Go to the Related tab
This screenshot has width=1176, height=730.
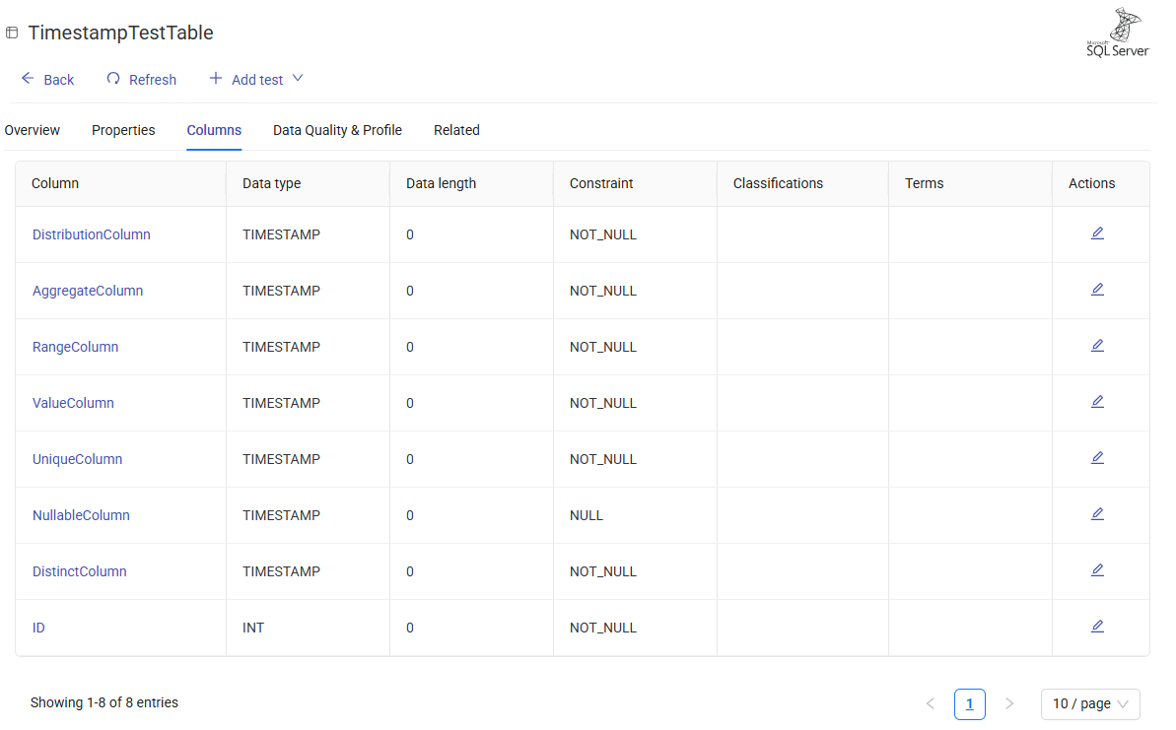pos(456,130)
